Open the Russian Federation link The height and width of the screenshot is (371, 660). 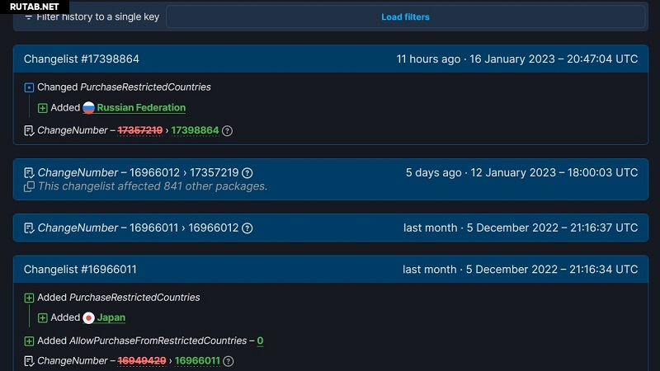(x=141, y=108)
